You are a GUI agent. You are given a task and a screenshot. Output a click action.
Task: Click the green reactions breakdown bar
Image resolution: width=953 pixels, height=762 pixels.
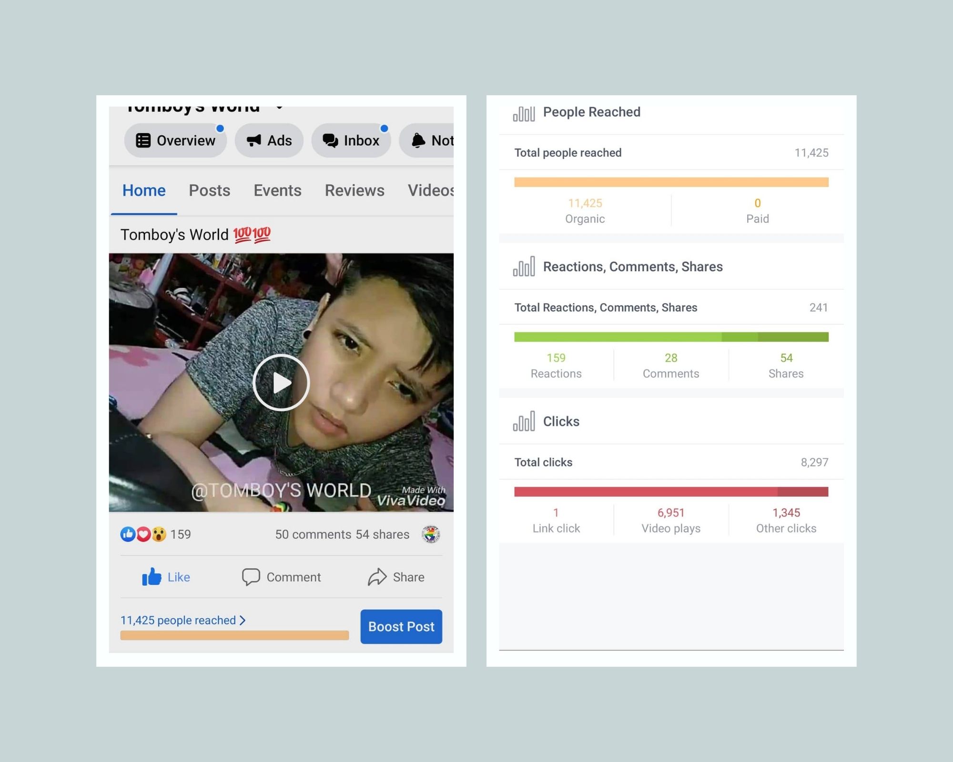[x=671, y=337]
